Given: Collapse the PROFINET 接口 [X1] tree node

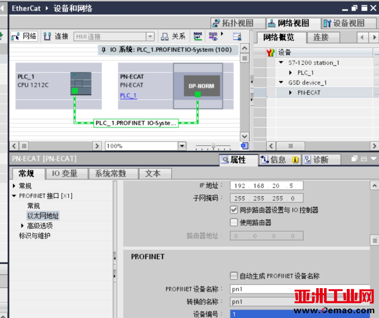Looking at the screenshot, I should pos(14,196).
